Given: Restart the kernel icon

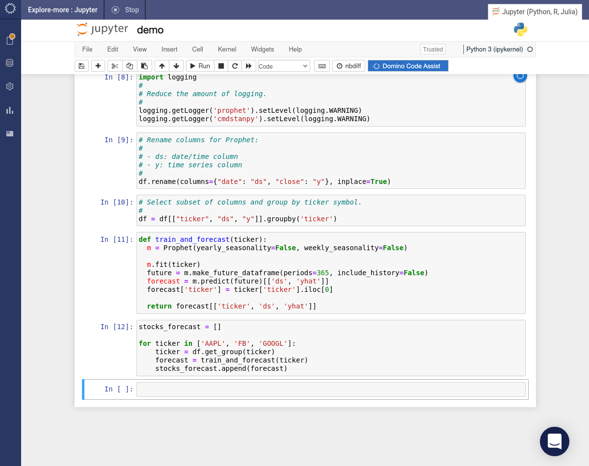Looking at the screenshot, I should (235, 66).
